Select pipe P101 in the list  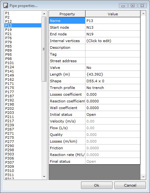point(10,63)
